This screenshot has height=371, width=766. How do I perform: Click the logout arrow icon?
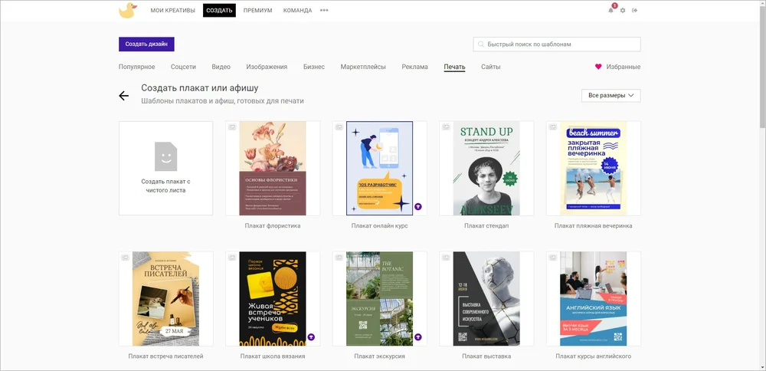pos(634,11)
